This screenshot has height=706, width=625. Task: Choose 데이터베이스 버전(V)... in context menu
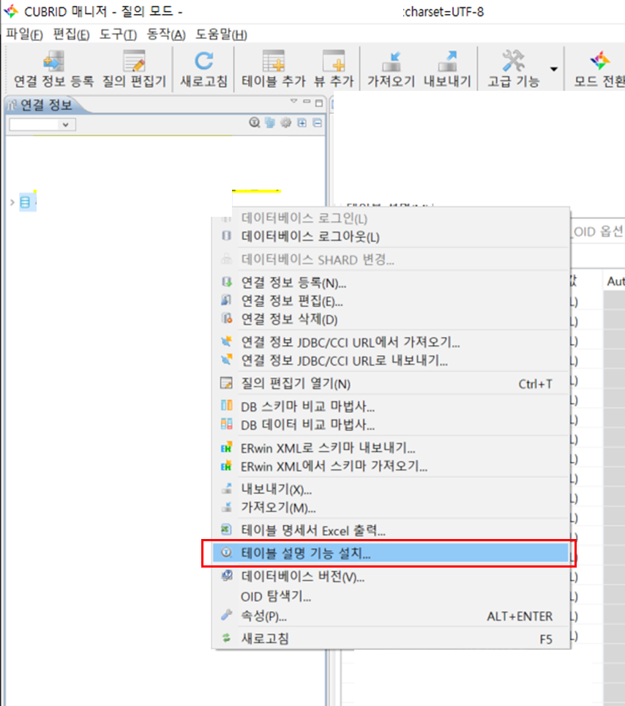tap(389, 576)
